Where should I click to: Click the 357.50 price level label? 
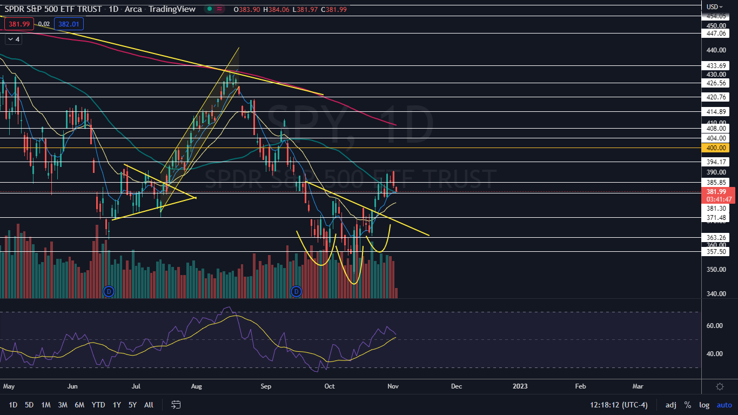coord(716,252)
